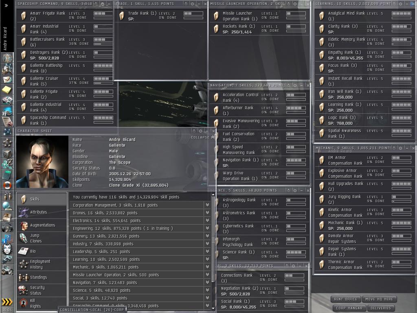
Task: Select the Employment History tab
Action: [x=42, y=264]
